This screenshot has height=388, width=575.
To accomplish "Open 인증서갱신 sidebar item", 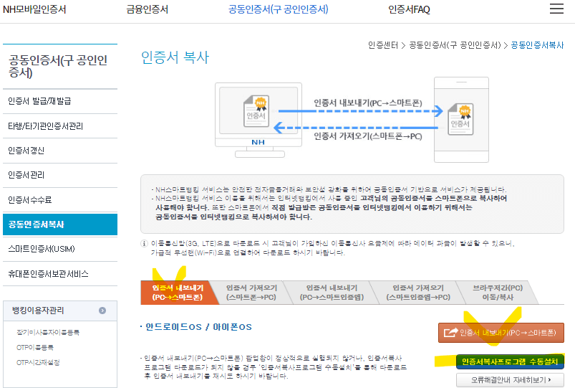I will (x=60, y=151).
